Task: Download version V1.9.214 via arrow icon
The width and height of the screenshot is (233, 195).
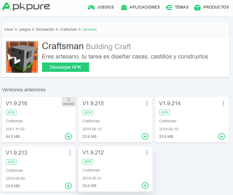Action: (x=221, y=136)
